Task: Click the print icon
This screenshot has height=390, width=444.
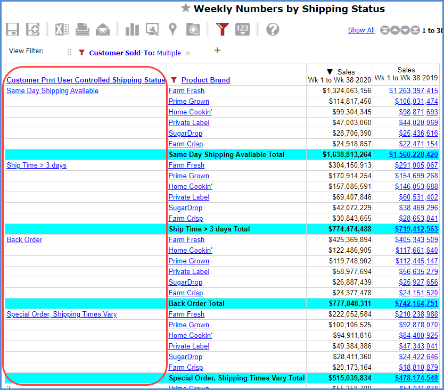Action: coord(83,29)
